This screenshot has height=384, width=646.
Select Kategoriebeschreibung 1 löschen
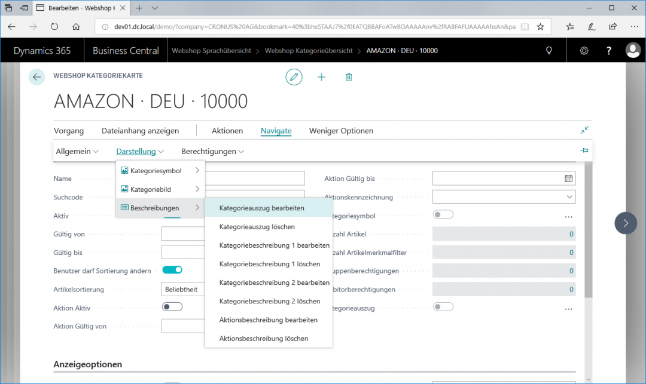click(x=269, y=264)
